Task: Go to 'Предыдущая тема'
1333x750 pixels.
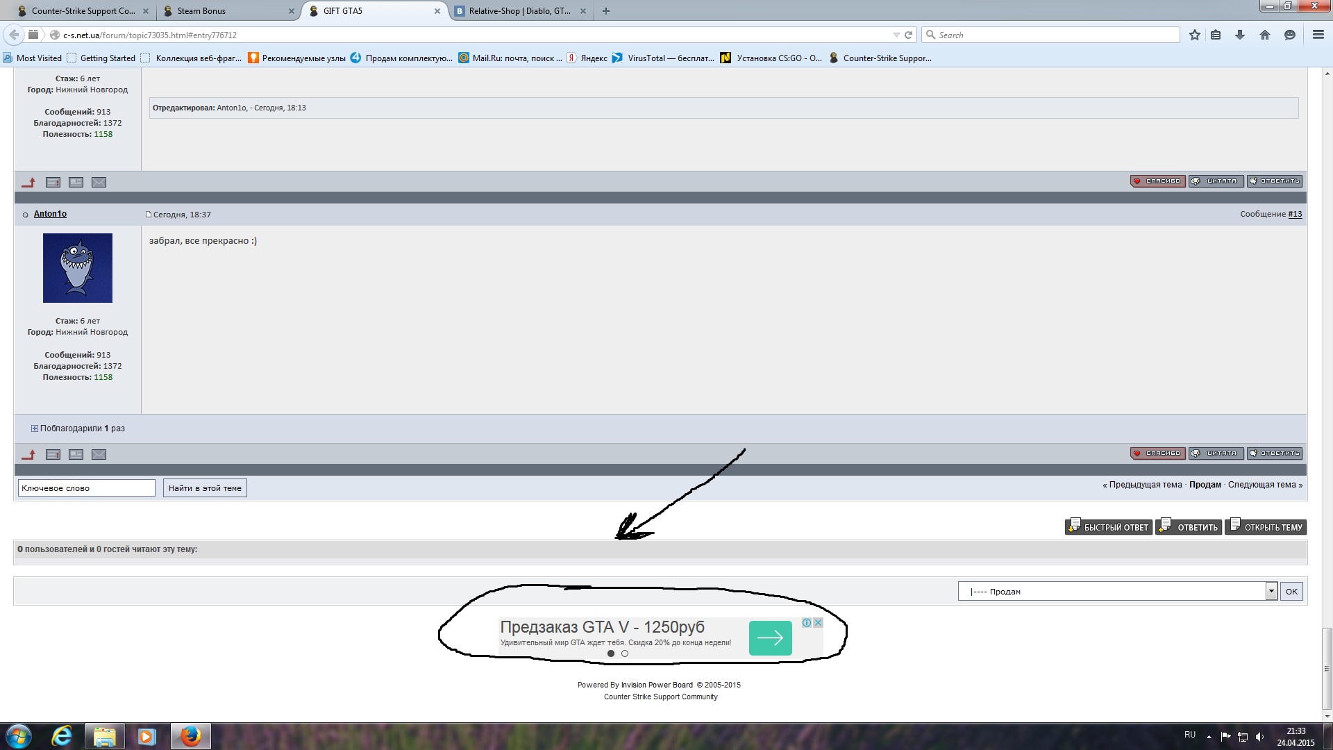Action: [1146, 485]
